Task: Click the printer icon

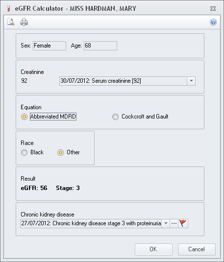Action: click(x=24, y=22)
